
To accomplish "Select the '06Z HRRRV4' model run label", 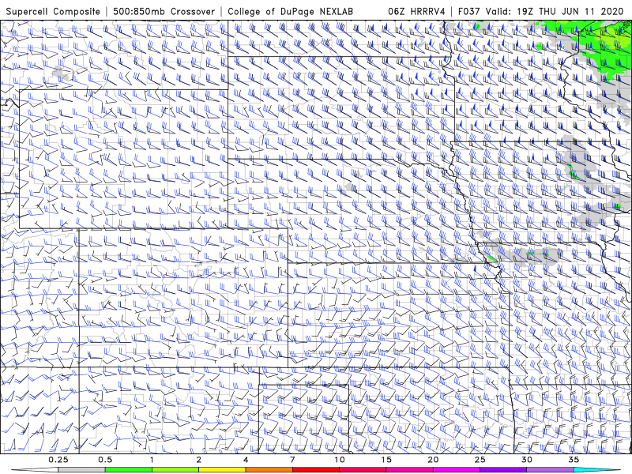I will coord(416,11).
